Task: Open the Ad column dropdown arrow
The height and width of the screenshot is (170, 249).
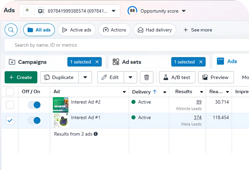Action: point(125,92)
